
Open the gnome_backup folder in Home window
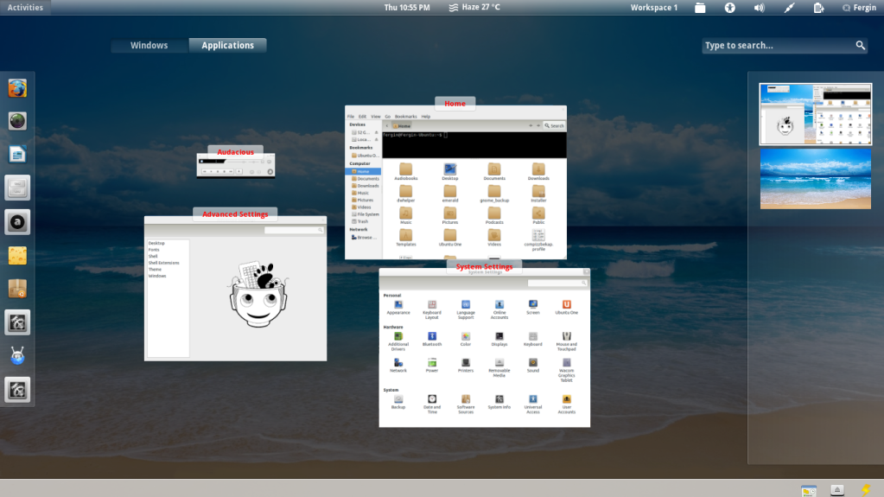(494, 194)
